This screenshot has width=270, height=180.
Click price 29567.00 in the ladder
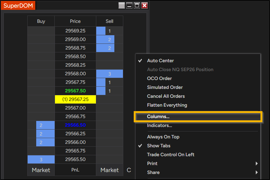click(x=75, y=108)
